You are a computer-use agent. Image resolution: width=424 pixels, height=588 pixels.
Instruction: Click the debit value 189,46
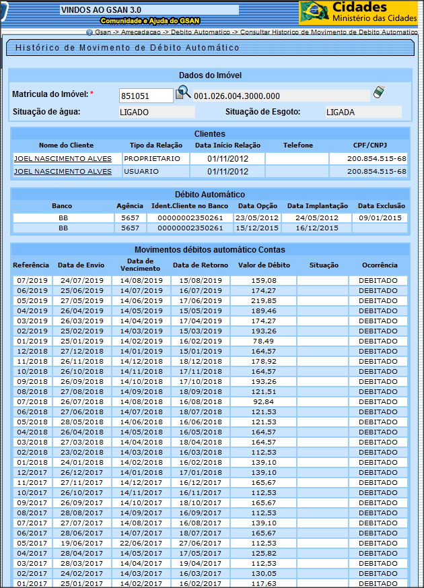264,311
